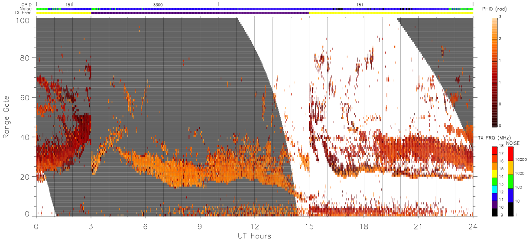Click the "NOISE" legend title
The image size is (532, 245).
coord(513,143)
